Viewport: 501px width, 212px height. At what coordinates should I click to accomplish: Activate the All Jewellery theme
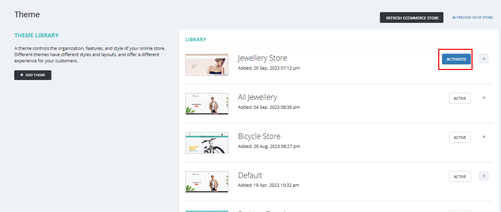[x=460, y=98]
